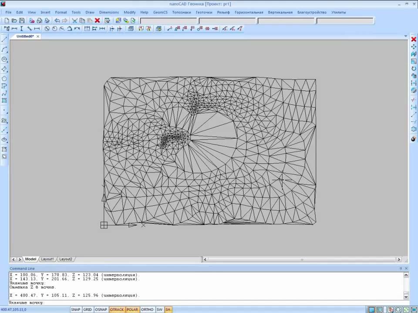Toggle GRID display in status bar

tap(88, 310)
